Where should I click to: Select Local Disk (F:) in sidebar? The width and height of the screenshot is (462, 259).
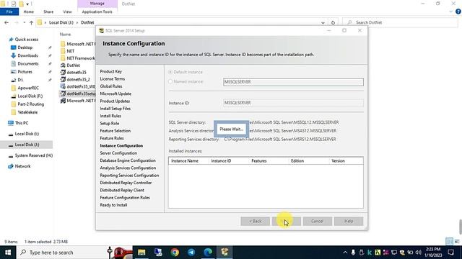pos(27,96)
